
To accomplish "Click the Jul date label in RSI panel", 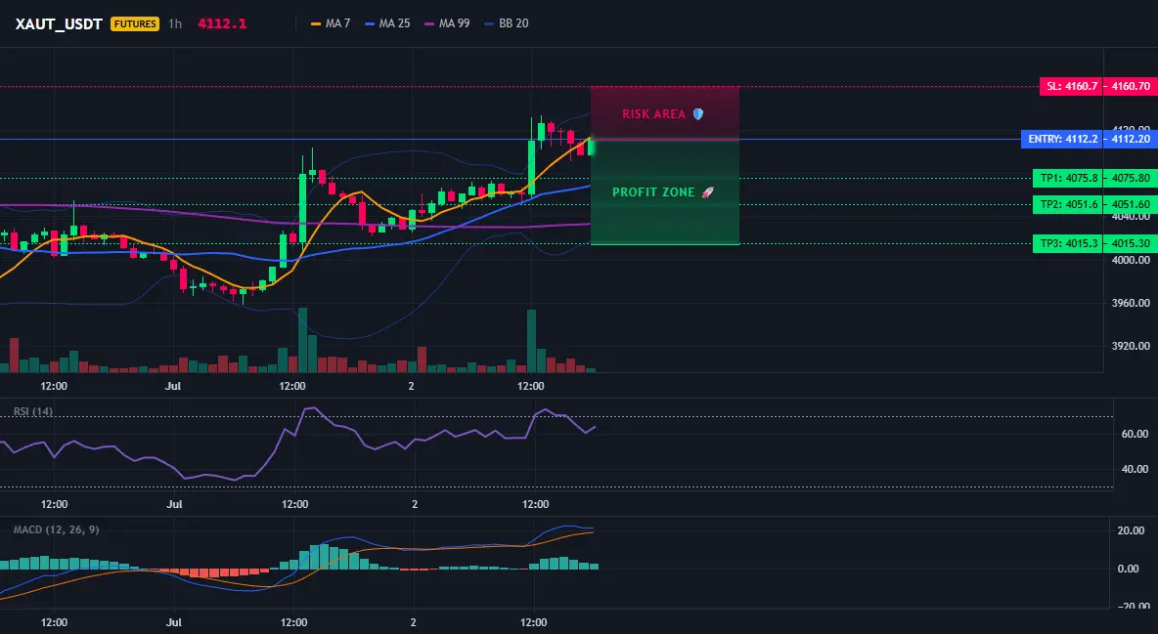I will [x=174, y=504].
